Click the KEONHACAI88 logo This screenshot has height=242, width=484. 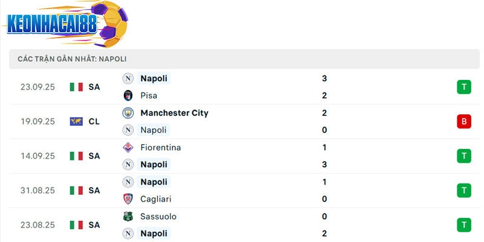(62, 23)
